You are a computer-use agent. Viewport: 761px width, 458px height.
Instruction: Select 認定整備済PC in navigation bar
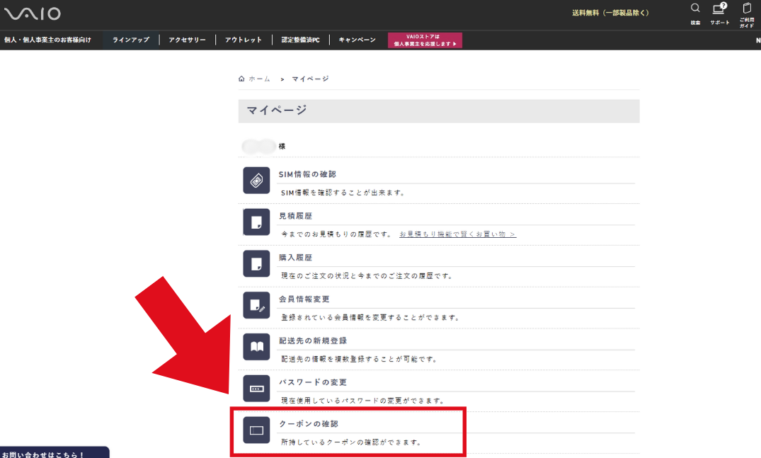(x=300, y=40)
